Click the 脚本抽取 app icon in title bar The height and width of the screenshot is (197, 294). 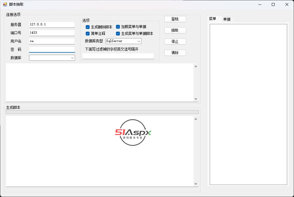point(5,4)
